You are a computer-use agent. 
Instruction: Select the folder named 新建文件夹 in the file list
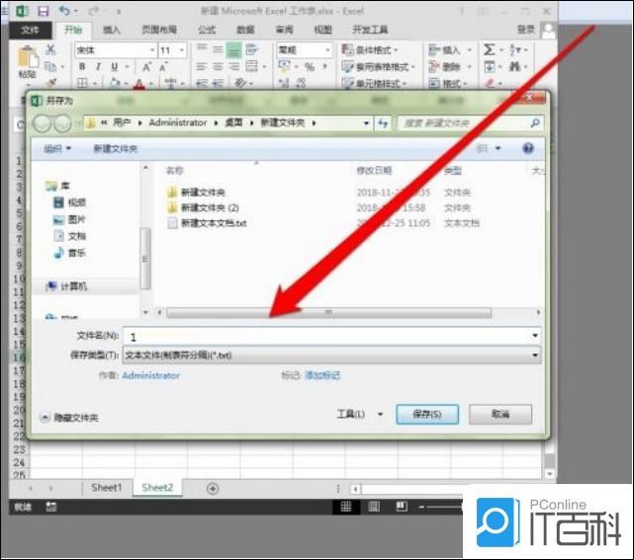202,193
